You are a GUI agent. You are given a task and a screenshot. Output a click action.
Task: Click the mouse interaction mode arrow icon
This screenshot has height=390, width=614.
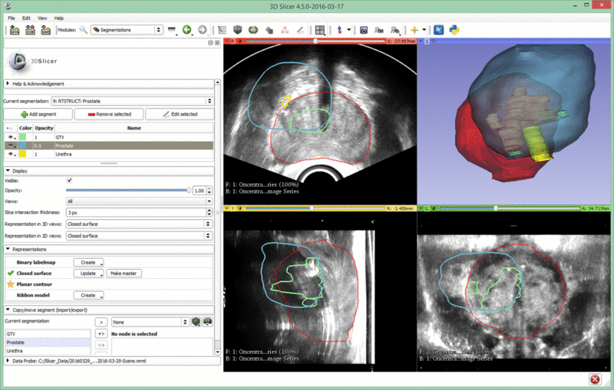click(339, 30)
